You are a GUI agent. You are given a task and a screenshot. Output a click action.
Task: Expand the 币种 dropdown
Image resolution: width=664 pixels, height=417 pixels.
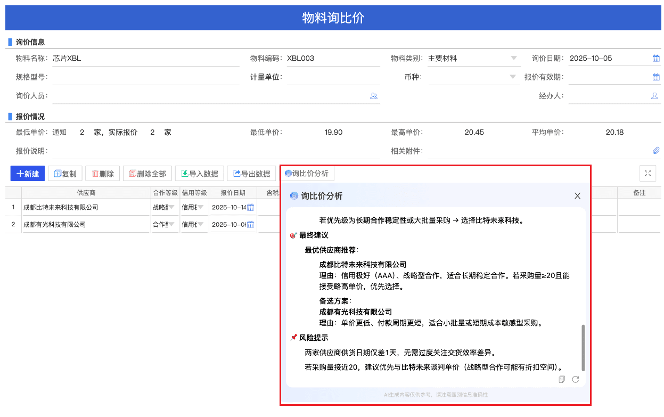pyautogui.click(x=514, y=77)
